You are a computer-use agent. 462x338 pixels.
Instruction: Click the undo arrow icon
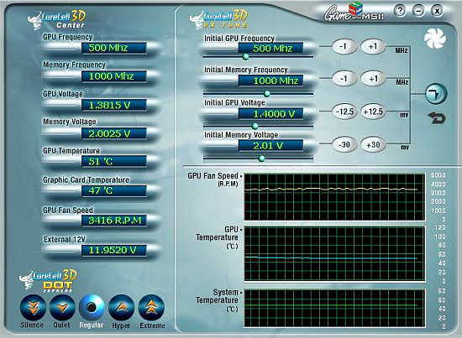[x=437, y=117]
